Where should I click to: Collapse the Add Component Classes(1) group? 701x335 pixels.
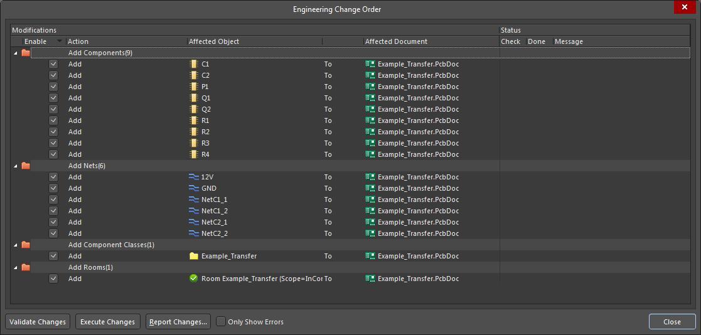click(15, 245)
